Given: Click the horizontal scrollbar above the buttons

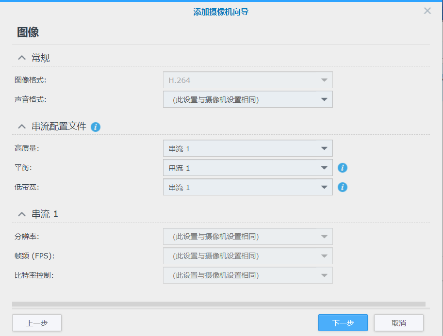Looking at the screenshot, I should (x=219, y=304).
